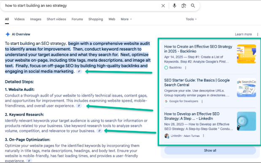Switch to the Videos tab
The width and height of the screenshot is (261, 163).
click(x=19, y=19)
